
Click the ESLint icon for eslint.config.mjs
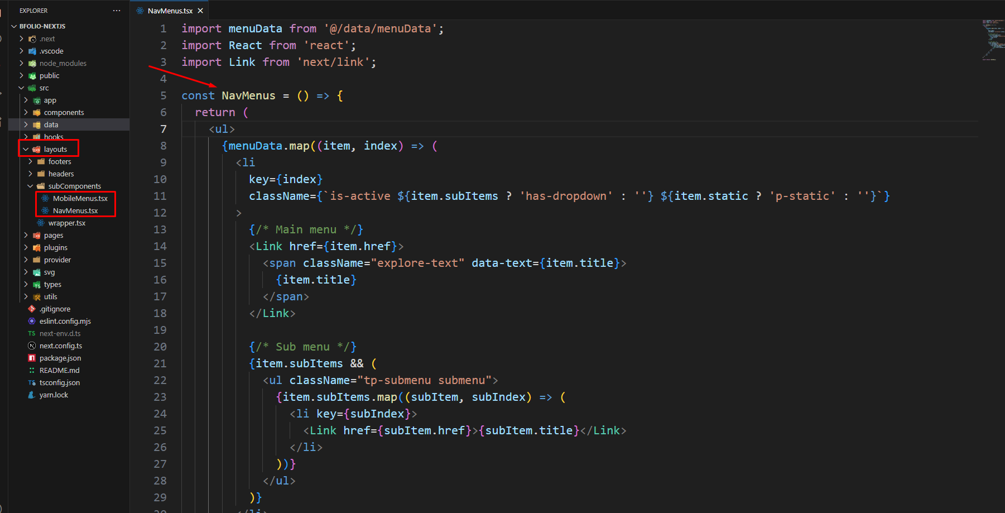pyautogui.click(x=32, y=322)
